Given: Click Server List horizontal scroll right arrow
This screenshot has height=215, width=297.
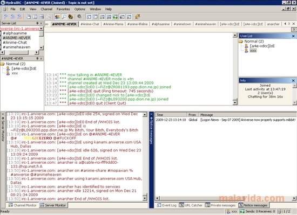Looking at the screenshot, I should 37,52.
